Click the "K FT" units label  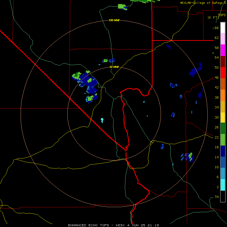pyautogui.click(x=213, y=17)
